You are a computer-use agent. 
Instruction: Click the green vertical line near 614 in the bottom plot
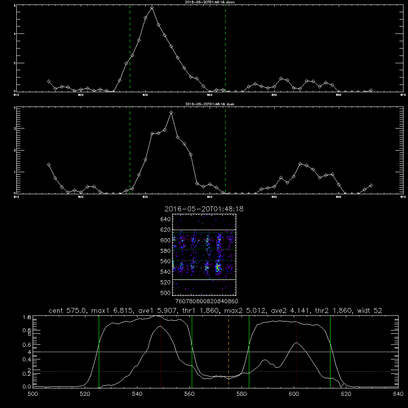click(x=330, y=352)
